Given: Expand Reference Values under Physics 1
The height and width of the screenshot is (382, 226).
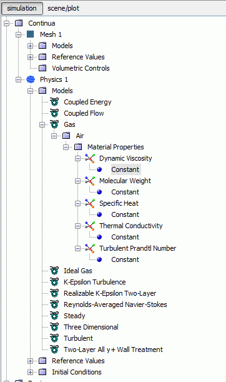Looking at the screenshot, I should 30,361.
